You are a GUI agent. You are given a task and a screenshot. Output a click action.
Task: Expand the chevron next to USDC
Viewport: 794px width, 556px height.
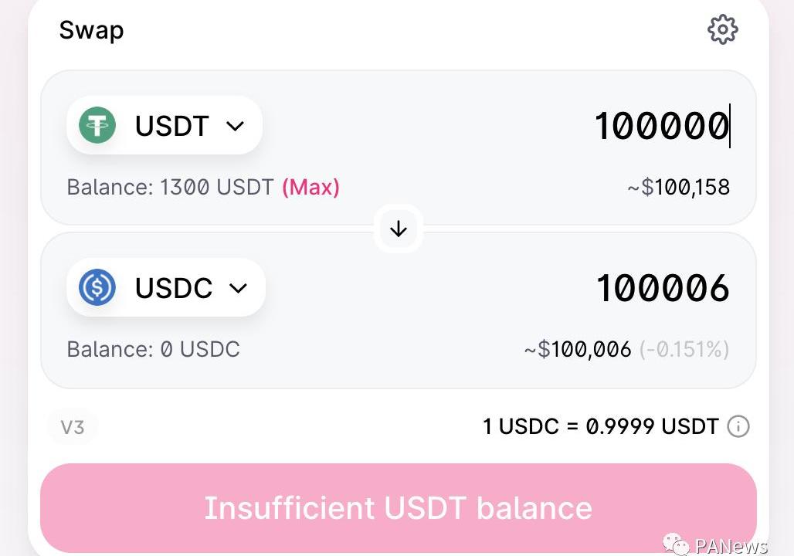pyautogui.click(x=239, y=288)
